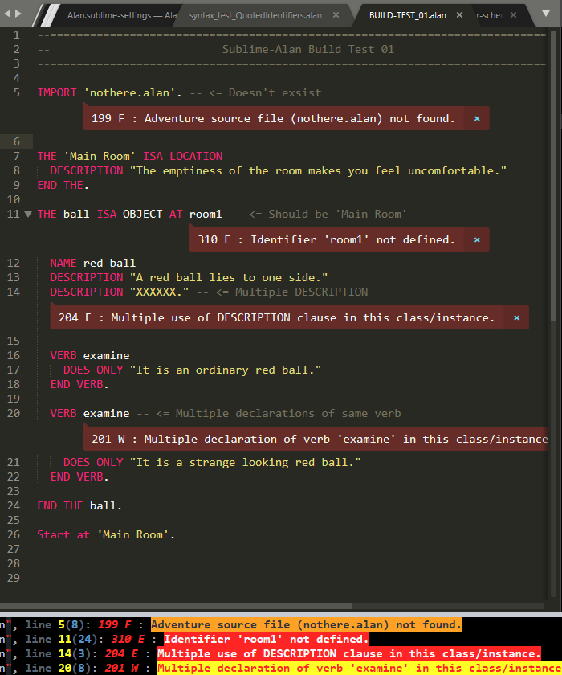Click VERB examine on line 16
Image resolution: width=562 pixels, height=675 pixels.
click(90, 355)
